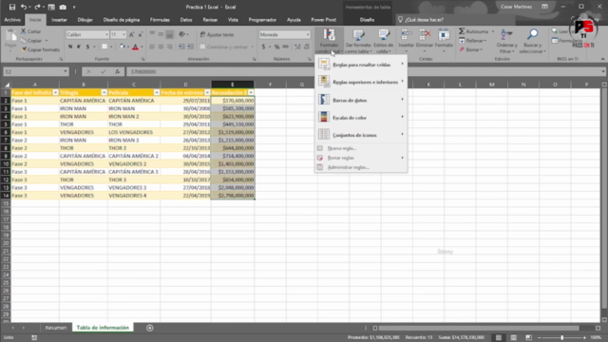The height and width of the screenshot is (342, 608).
Task: Click Insertar cells button
Action: click(406, 41)
